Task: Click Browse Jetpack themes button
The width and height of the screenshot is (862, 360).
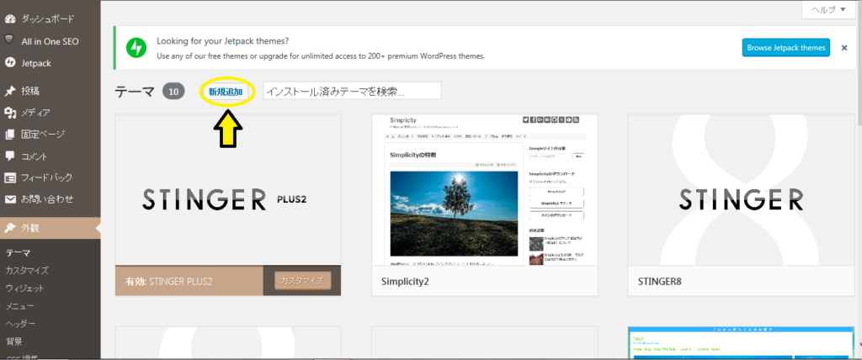Action: (x=785, y=48)
